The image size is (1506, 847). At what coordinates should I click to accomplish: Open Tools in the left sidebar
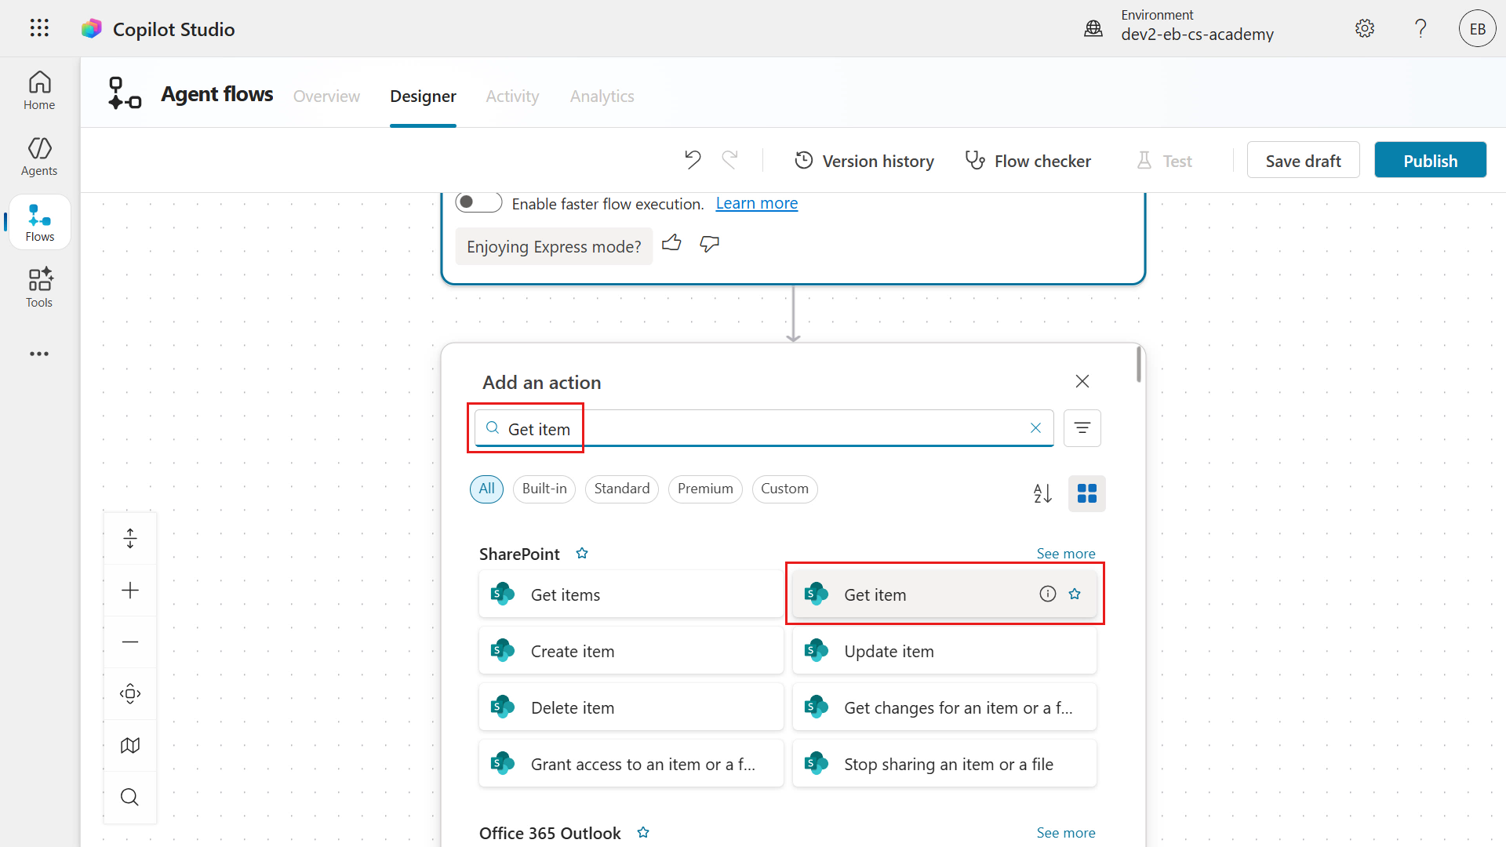coord(39,287)
